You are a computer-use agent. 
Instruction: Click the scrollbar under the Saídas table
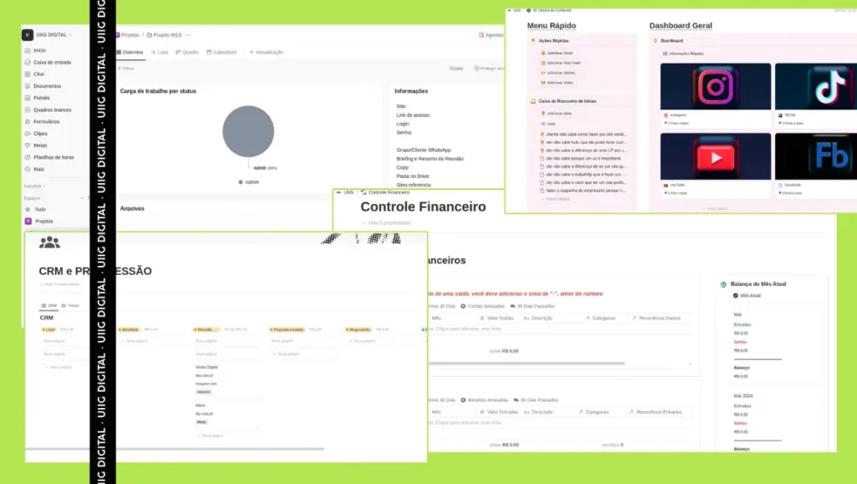pos(527,364)
